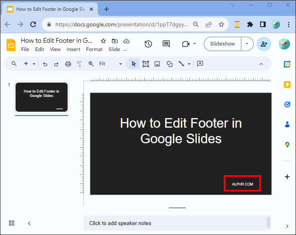Click the add comment toolbar icon
This screenshot has width=296, height=235.
200,64
